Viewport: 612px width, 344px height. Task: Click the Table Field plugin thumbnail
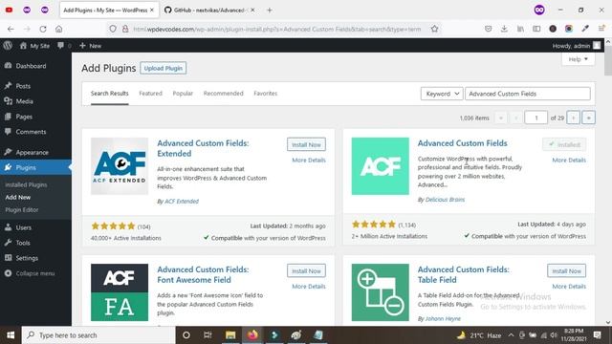(381, 292)
